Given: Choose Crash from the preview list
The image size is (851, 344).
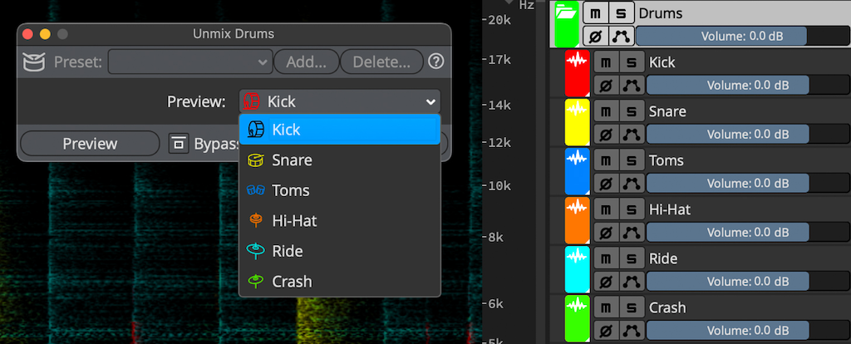Looking at the screenshot, I should coord(340,282).
